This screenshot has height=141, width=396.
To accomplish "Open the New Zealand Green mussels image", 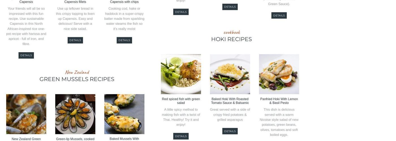I will pos(26,114).
